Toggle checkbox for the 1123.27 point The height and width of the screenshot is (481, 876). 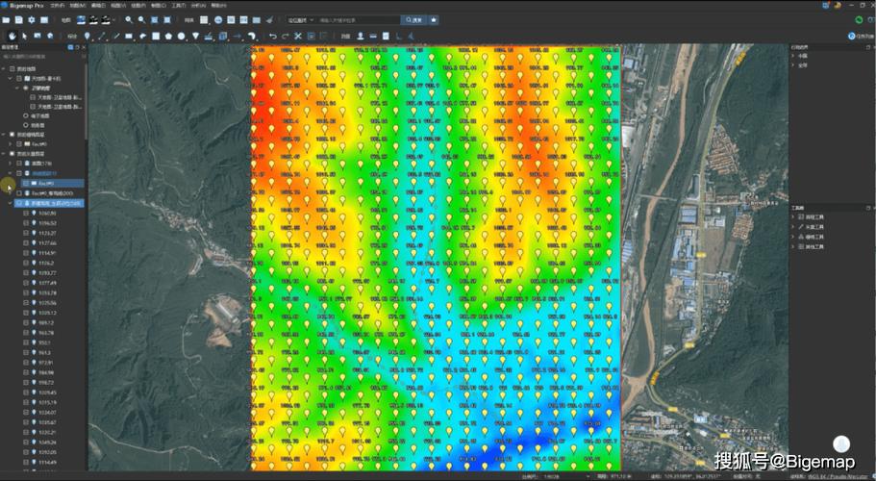click(x=26, y=233)
